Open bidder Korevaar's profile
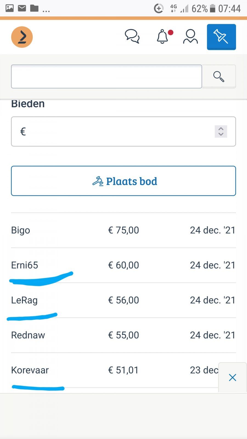This screenshot has width=247, height=439. (30, 370)
